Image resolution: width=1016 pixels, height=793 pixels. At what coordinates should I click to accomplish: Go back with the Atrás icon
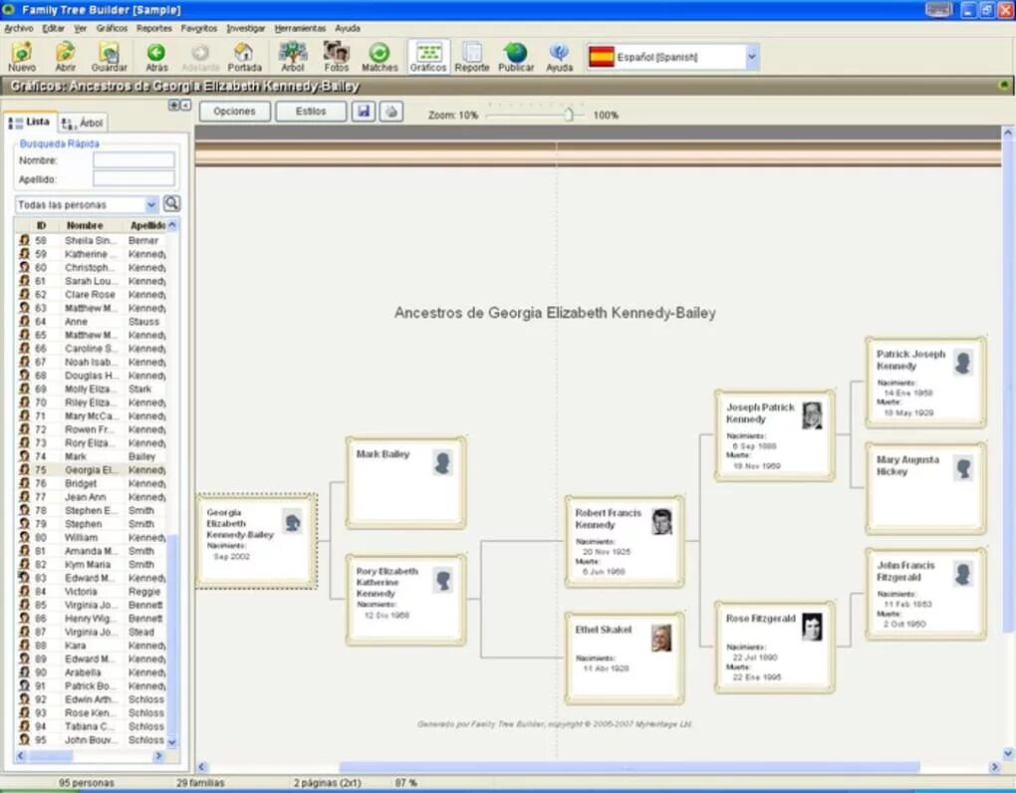[x=156, y=57]
